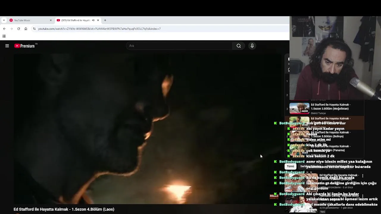Image resolution: width=381 pixels, height=214 pixels.
Task: Open a new browser tab
Action: [x=105, y=20]
